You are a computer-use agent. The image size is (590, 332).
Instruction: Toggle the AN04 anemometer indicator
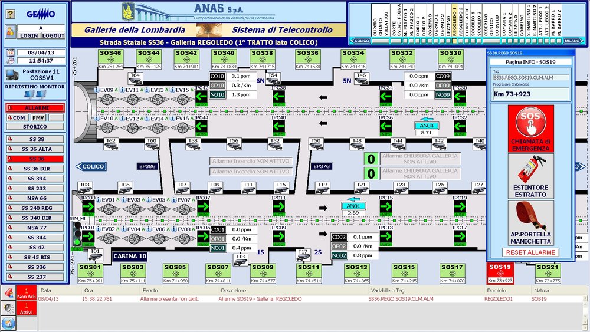click(x=427, y=126)
